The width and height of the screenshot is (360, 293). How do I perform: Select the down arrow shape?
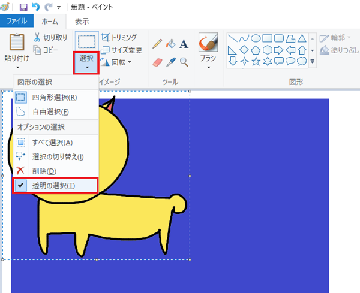(x=233, y=61)
